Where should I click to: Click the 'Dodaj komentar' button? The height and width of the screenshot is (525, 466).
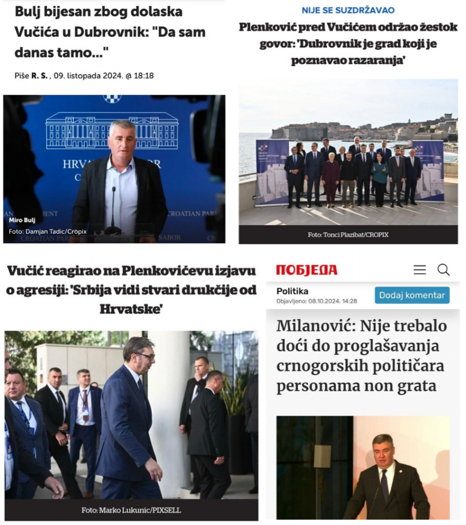pos(412,295)
